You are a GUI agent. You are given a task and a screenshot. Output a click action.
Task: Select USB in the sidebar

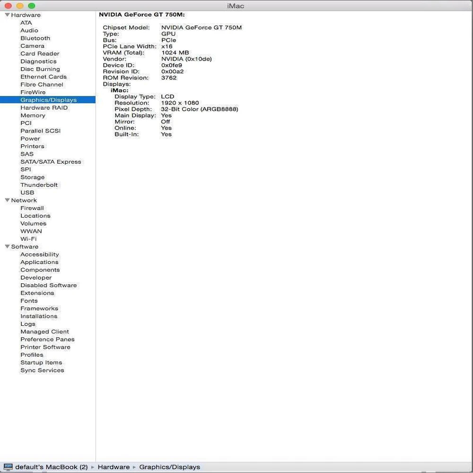point(27,193)
